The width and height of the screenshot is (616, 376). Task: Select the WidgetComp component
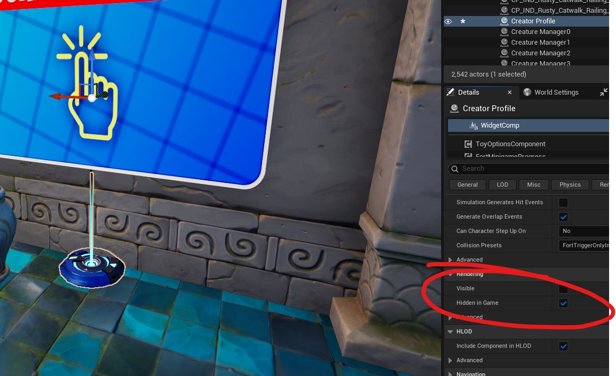(528, 126)
